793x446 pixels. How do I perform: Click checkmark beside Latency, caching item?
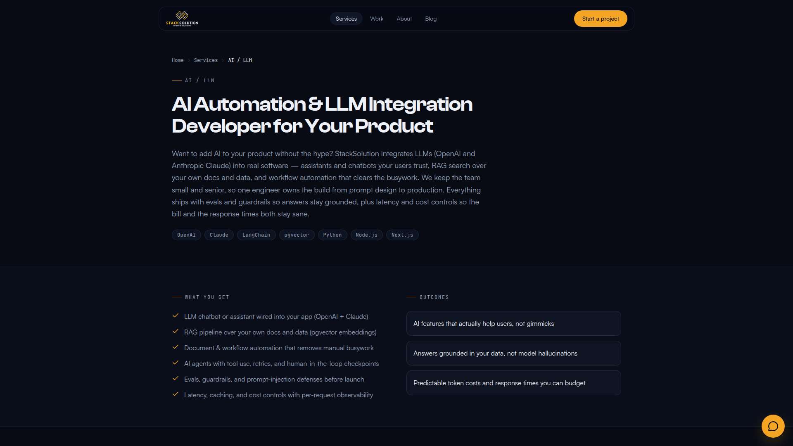coord(176,394)
